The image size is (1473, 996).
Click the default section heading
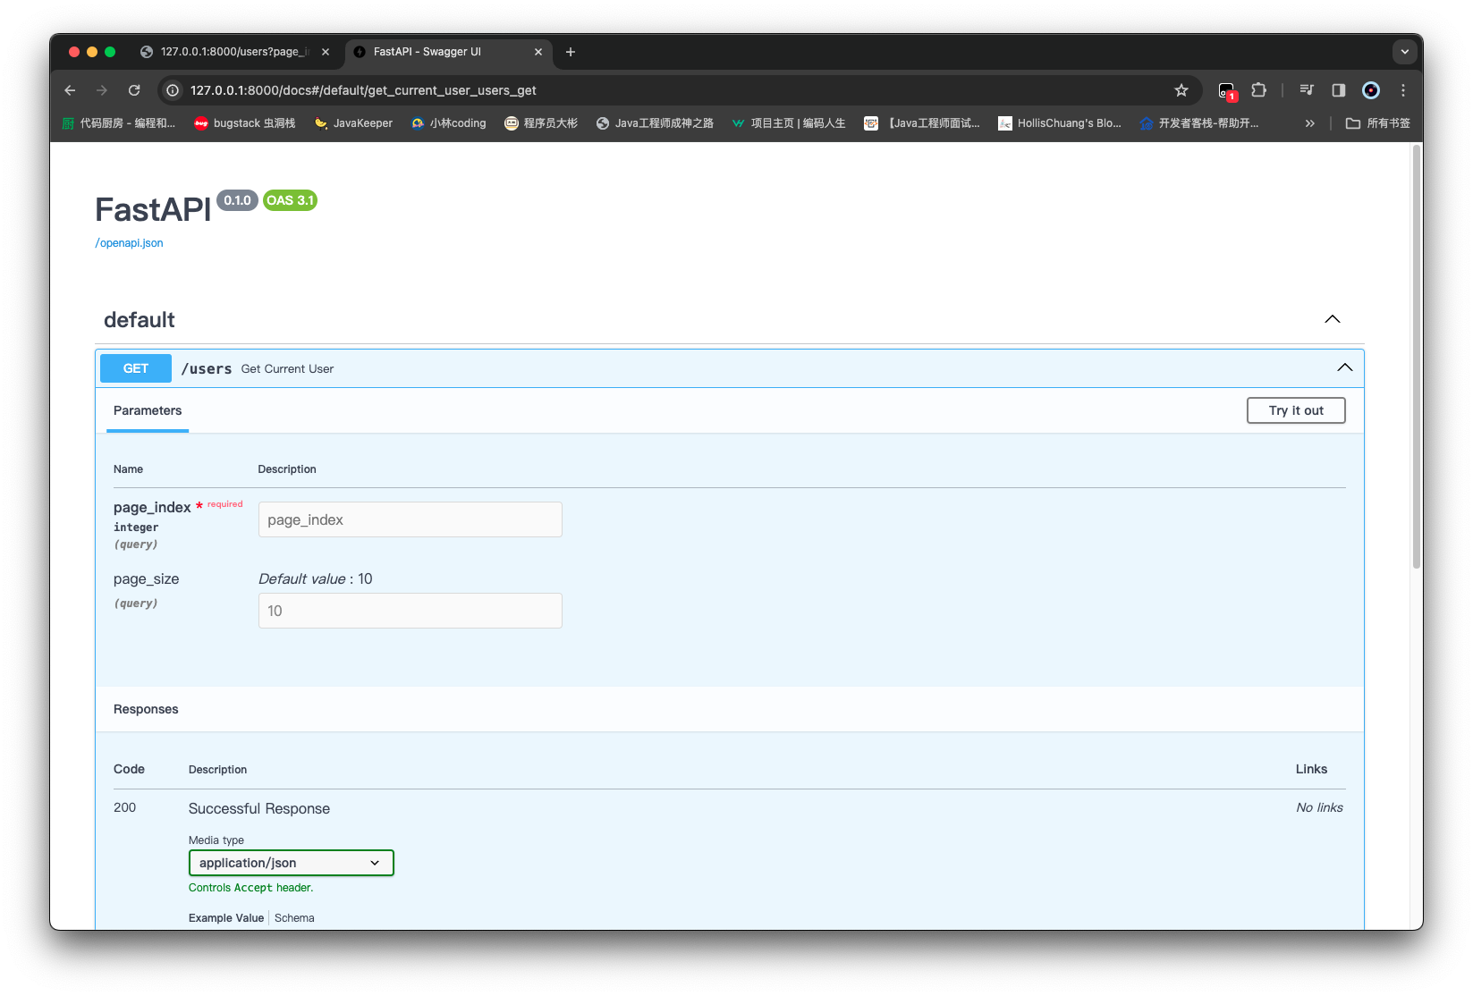(140, 320)
